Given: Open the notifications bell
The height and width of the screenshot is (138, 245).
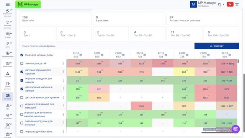Looking at the screenshot, I should click(237, 4).
